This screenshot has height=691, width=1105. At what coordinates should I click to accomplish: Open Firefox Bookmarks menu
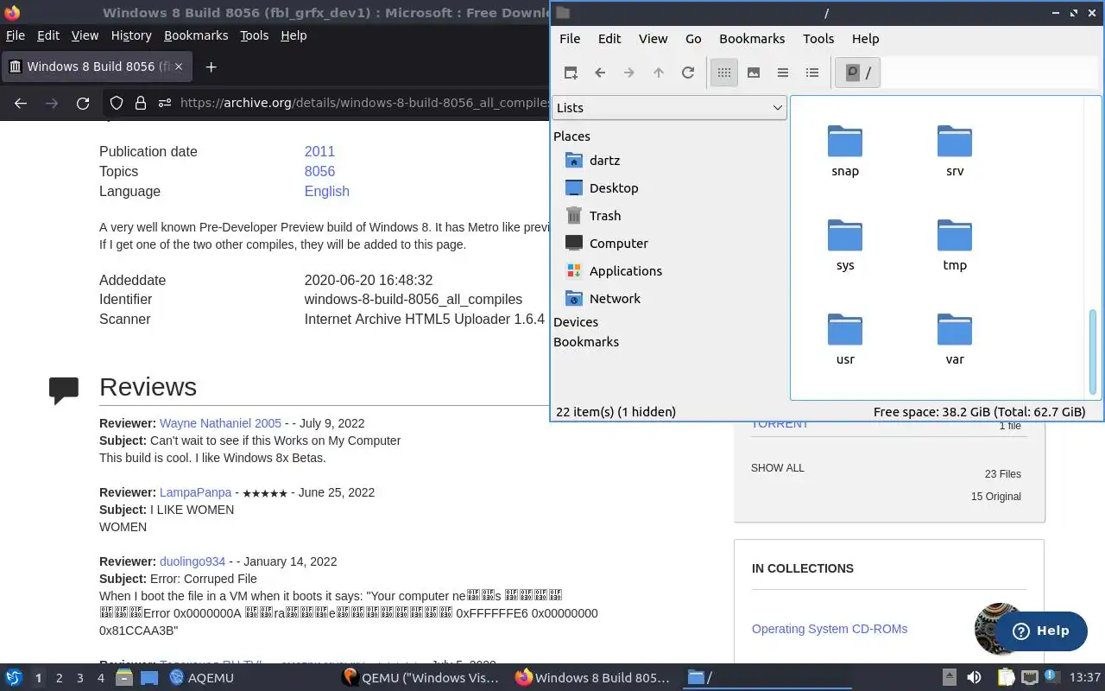(196, 35)
